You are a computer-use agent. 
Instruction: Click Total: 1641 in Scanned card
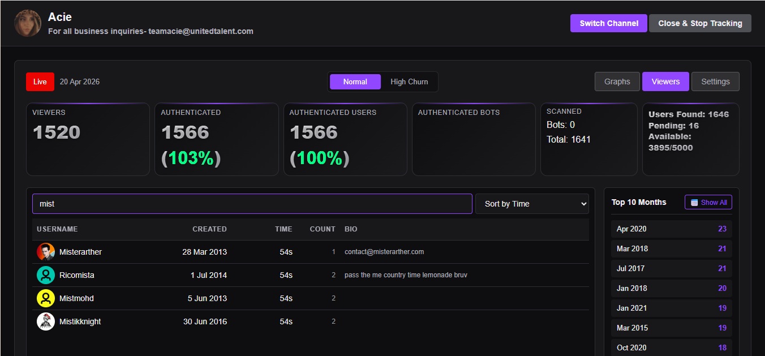(569, 139)
